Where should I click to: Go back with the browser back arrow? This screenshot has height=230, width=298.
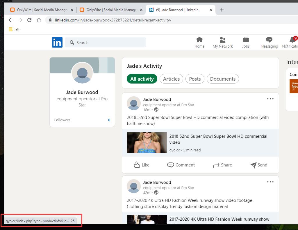pyautogui.click(x=11, y=20)
